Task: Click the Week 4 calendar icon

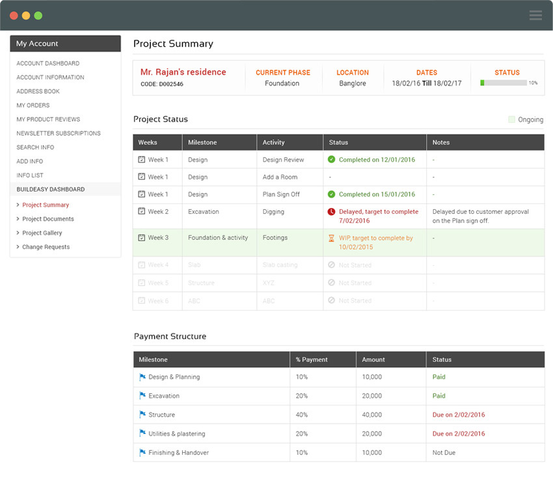Action: point(141,265)
